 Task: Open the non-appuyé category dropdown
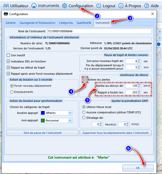point(70,121)
